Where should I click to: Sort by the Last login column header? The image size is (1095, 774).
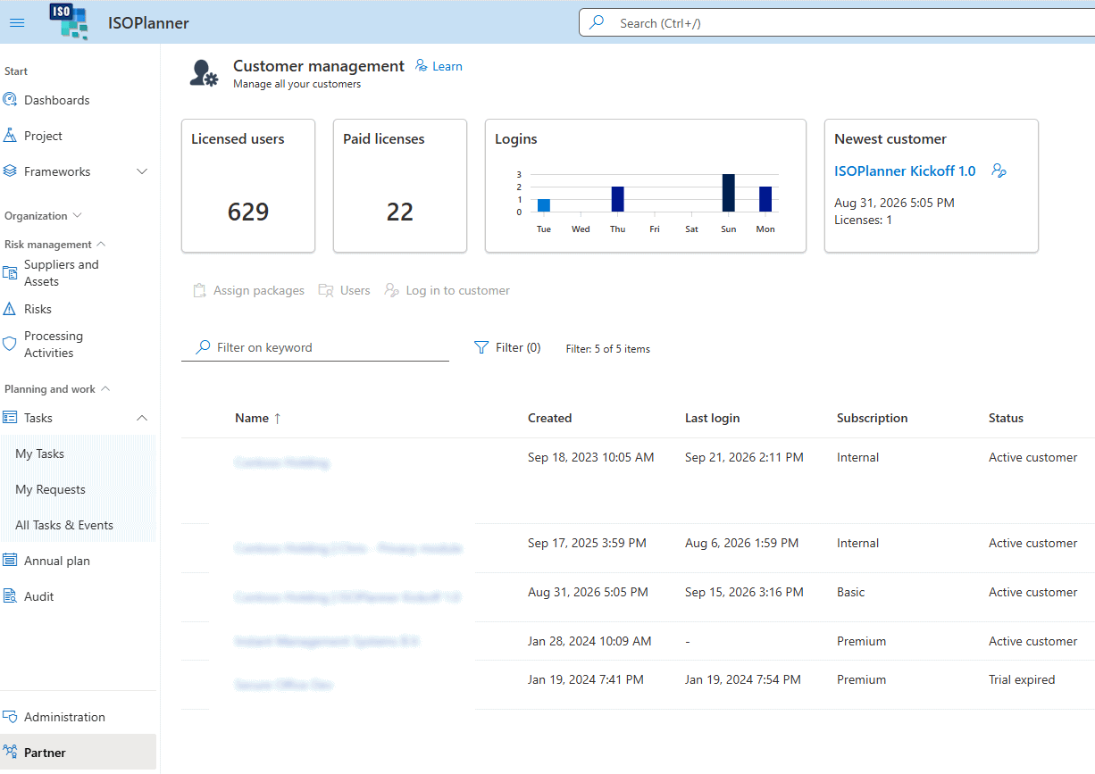coord(712,418)
